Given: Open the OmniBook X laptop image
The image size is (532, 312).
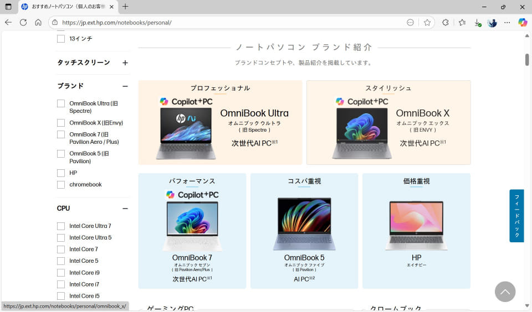Looking at the screenshot, I should coord(362,133).
